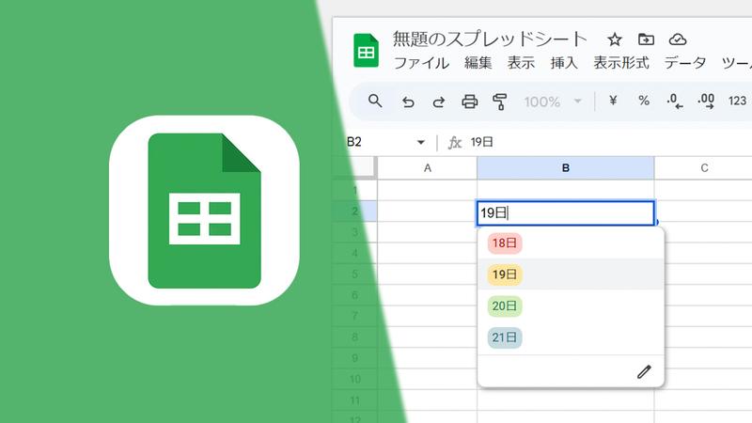Select the paint format tool
Screen dimensions: 752x423
500,102
